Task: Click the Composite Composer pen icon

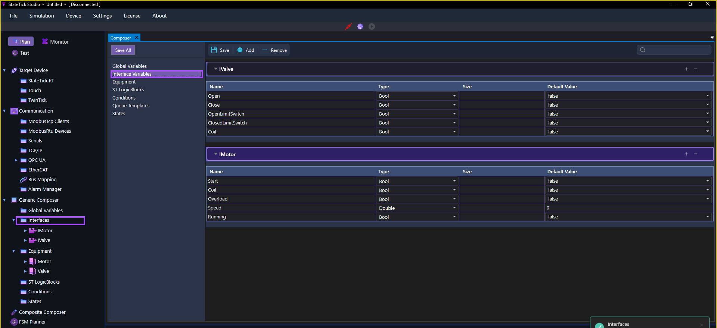Action: (14, 312)
